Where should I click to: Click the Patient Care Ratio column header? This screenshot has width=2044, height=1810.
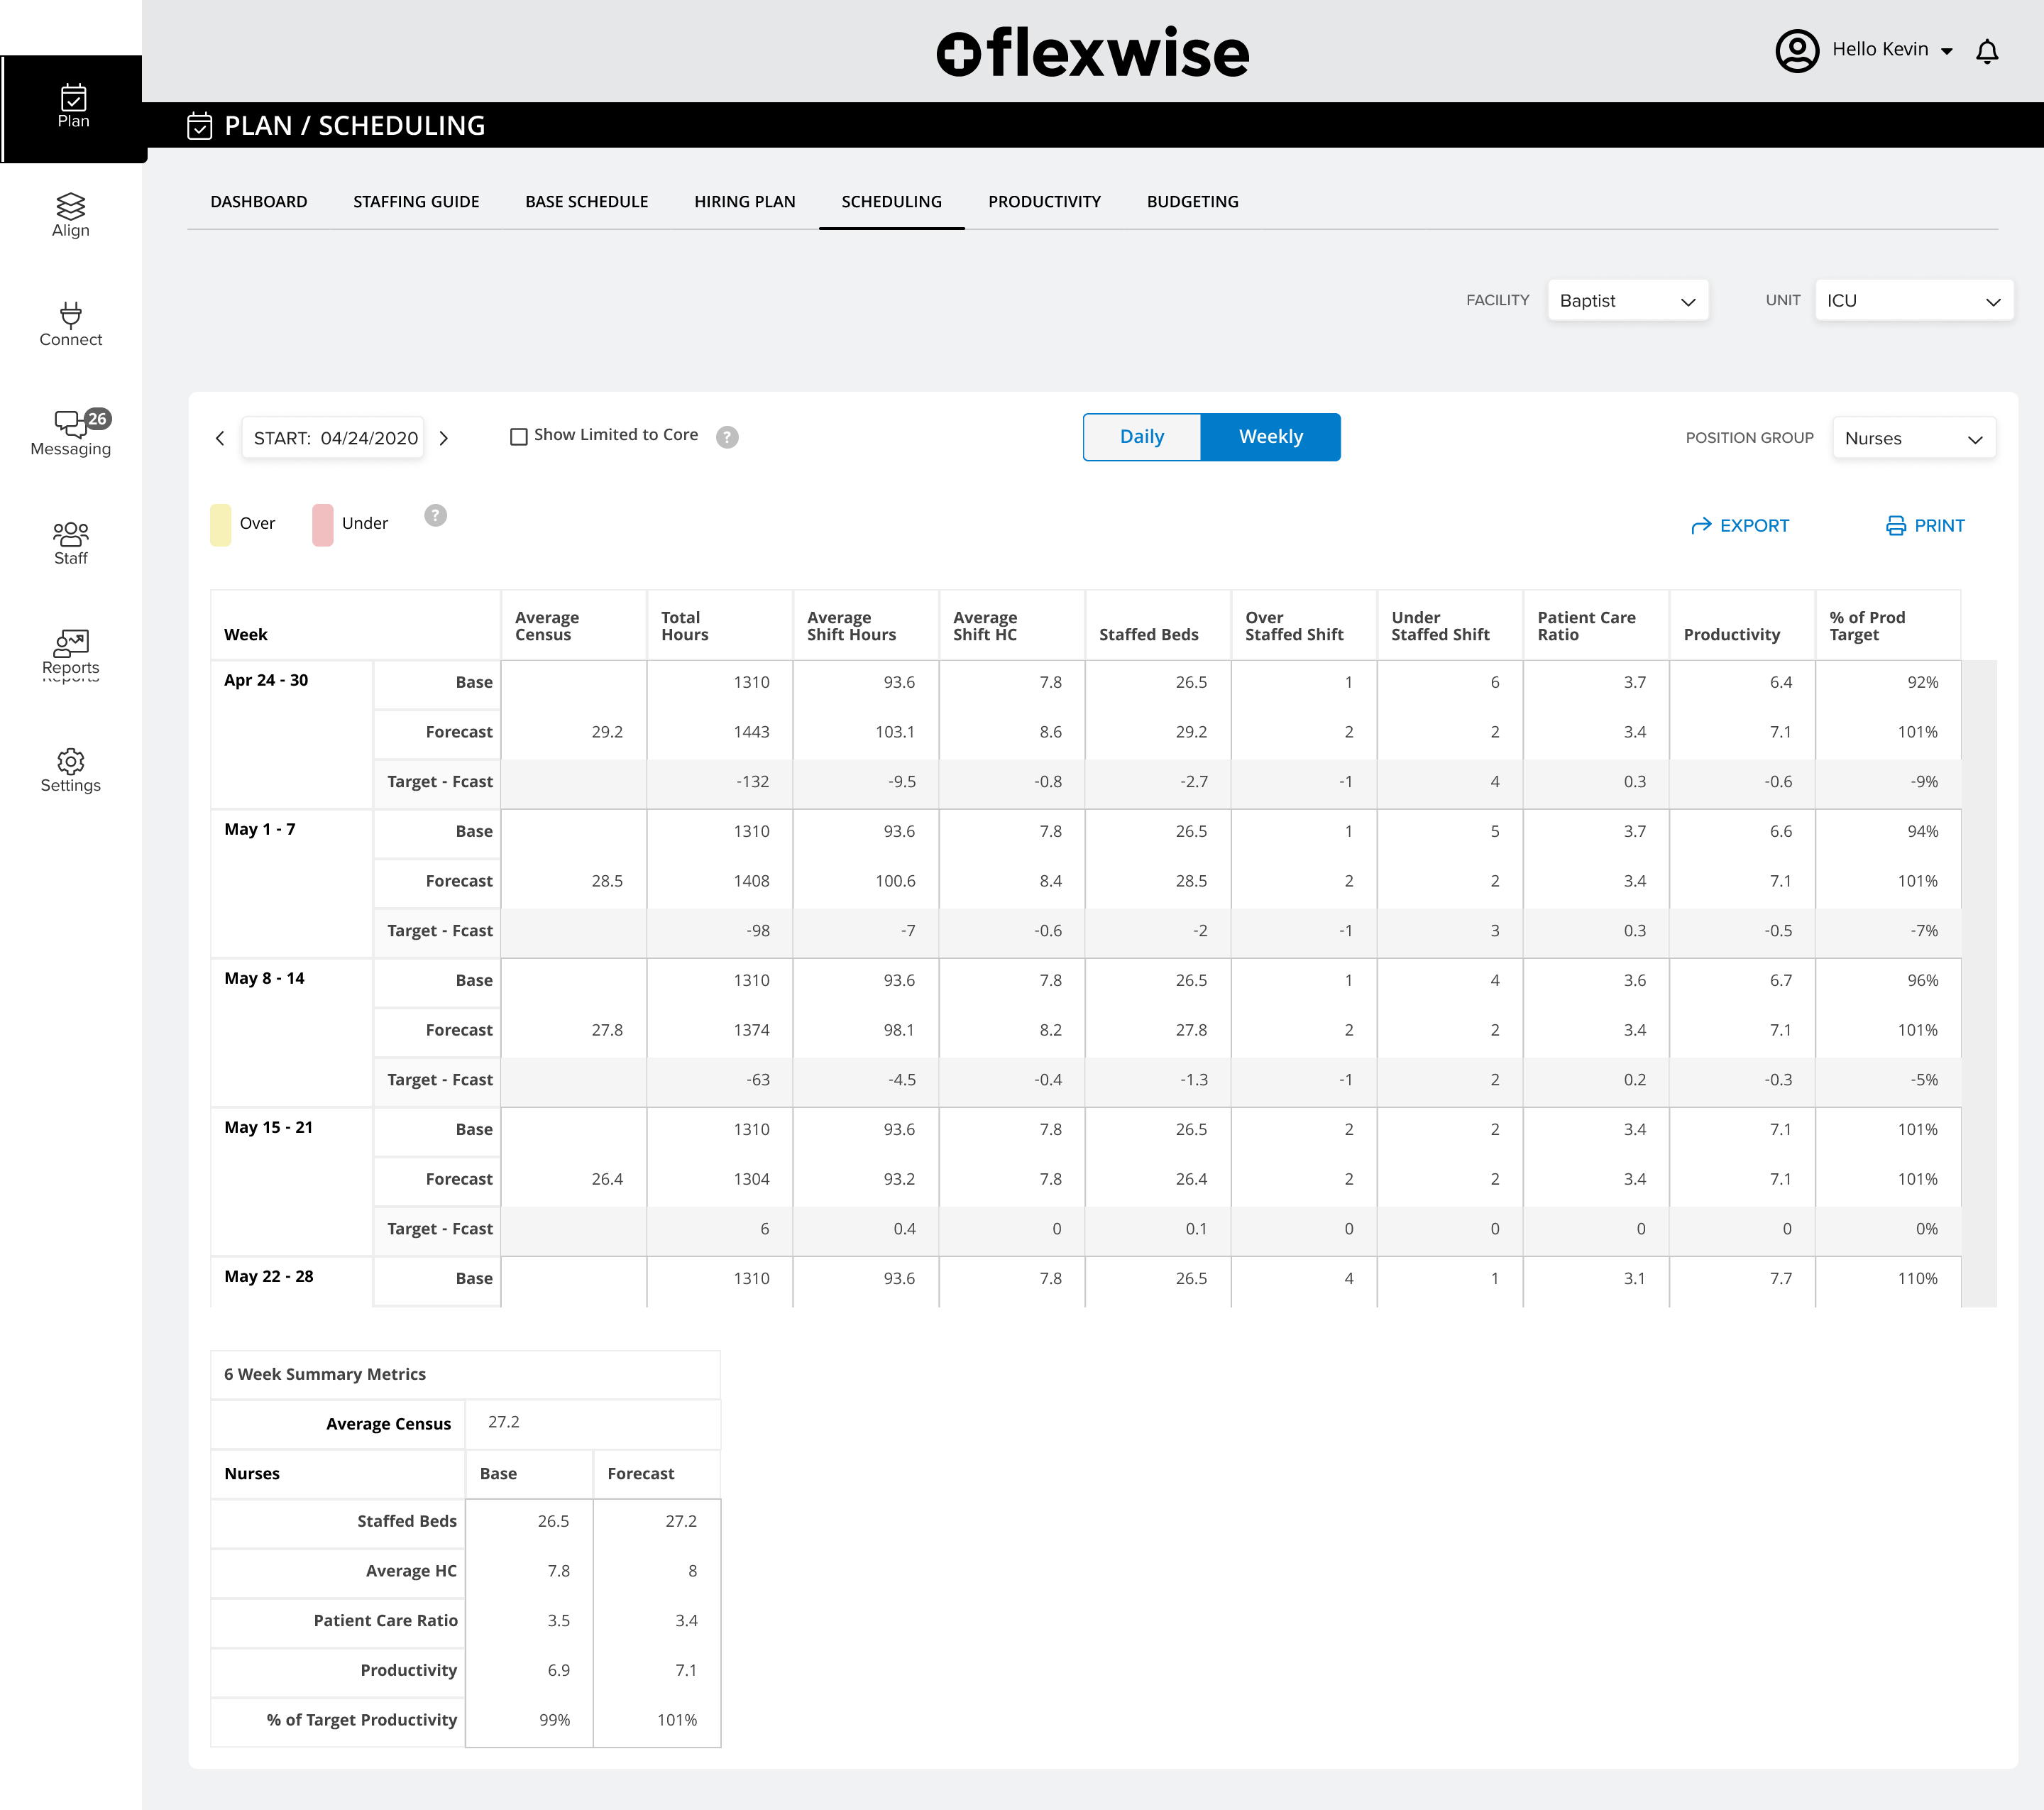coord(1596,626)
